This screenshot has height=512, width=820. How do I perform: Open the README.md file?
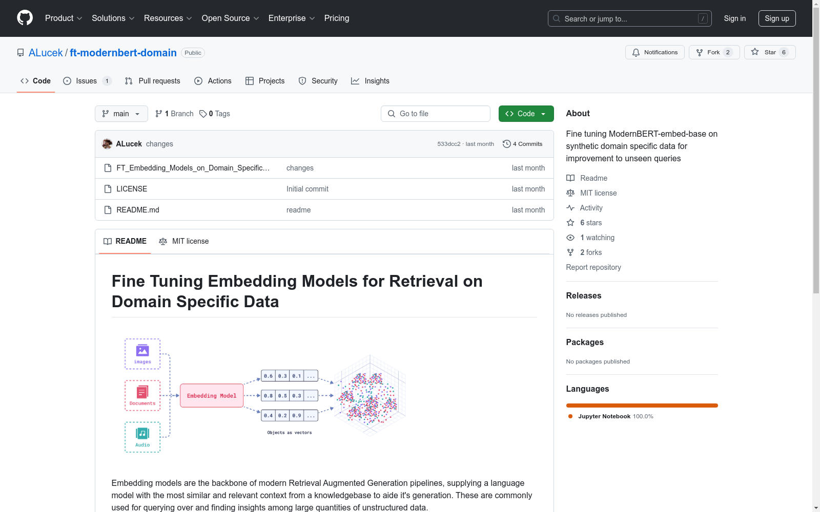138,210
